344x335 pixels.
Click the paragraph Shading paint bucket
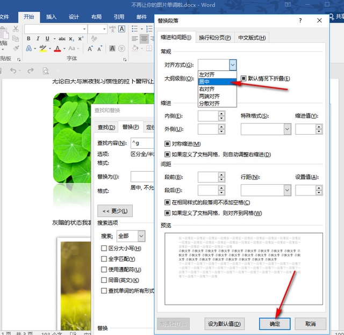point(135,48)
